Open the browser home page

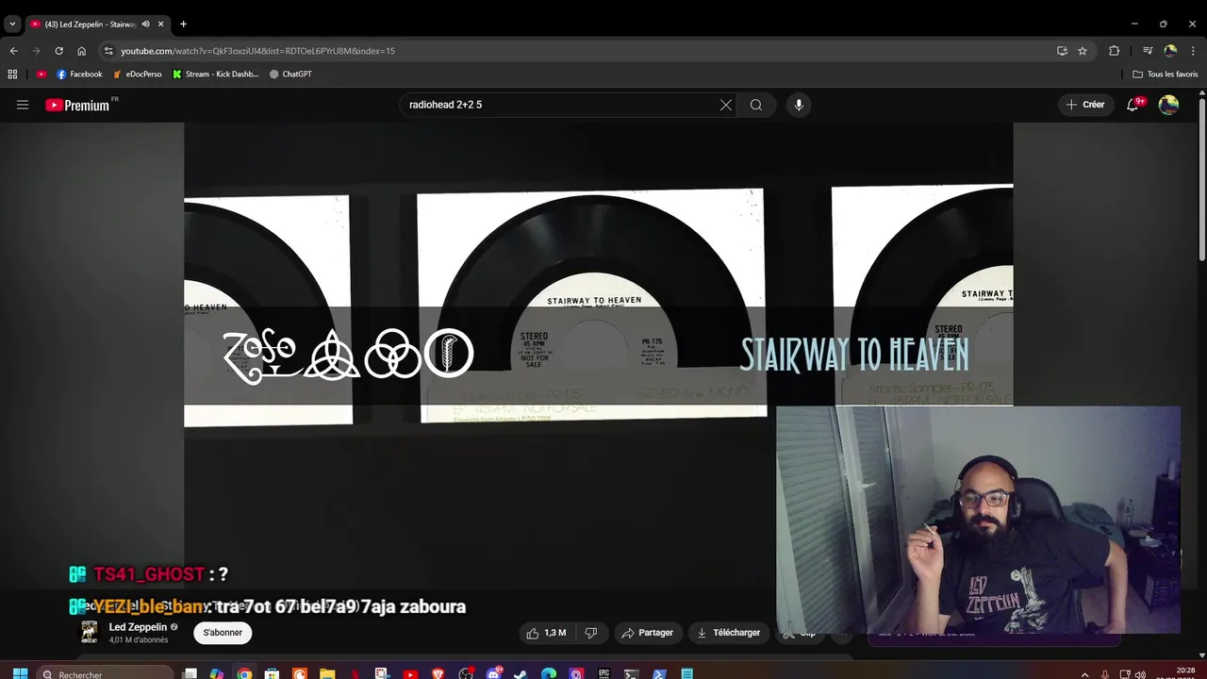pos(82,51)
